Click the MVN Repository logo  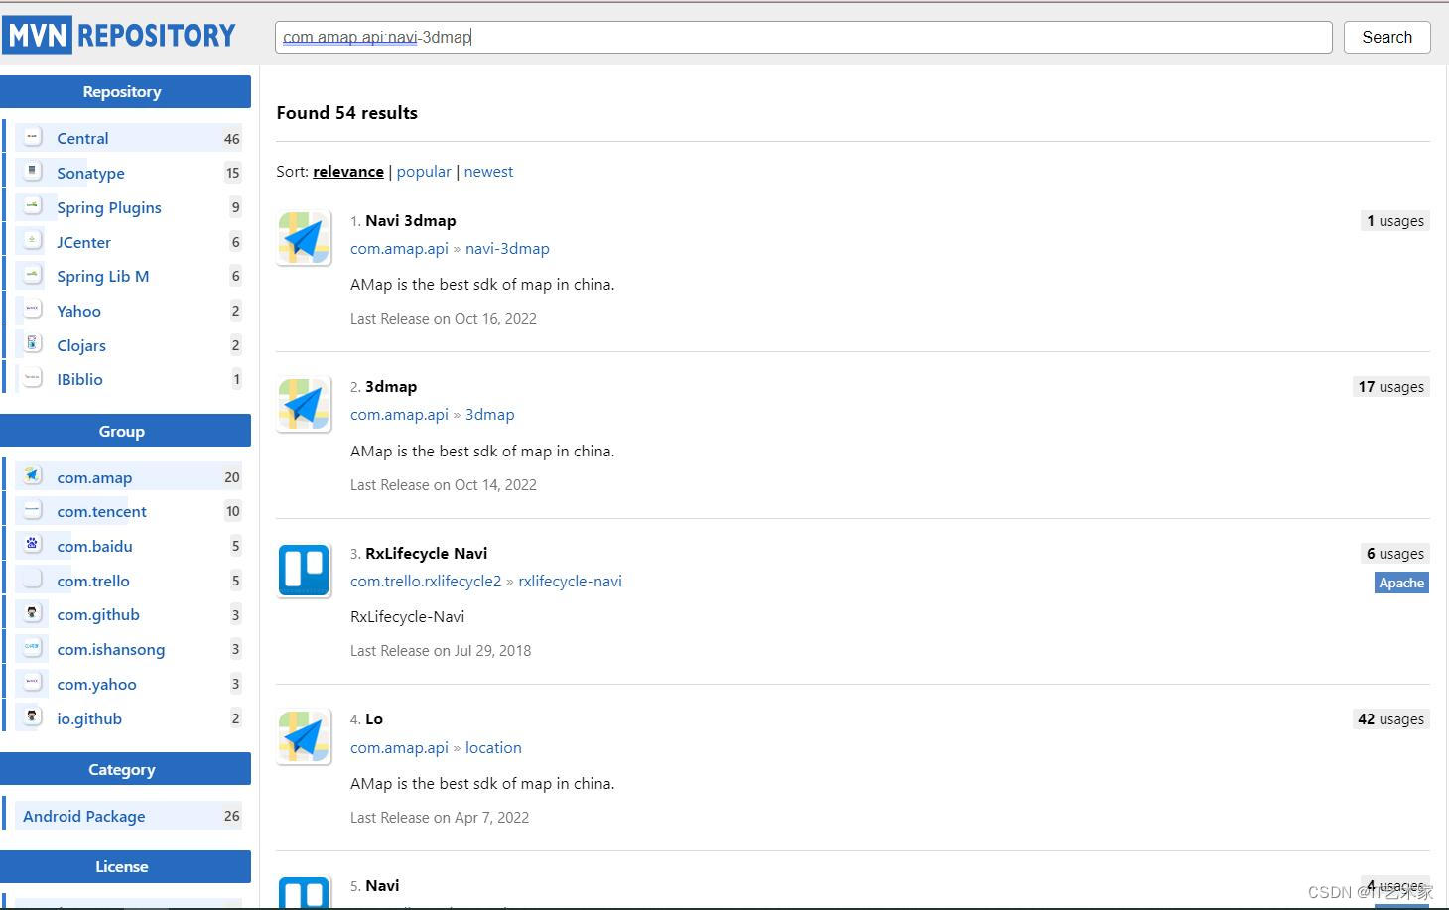click(120, 36)
